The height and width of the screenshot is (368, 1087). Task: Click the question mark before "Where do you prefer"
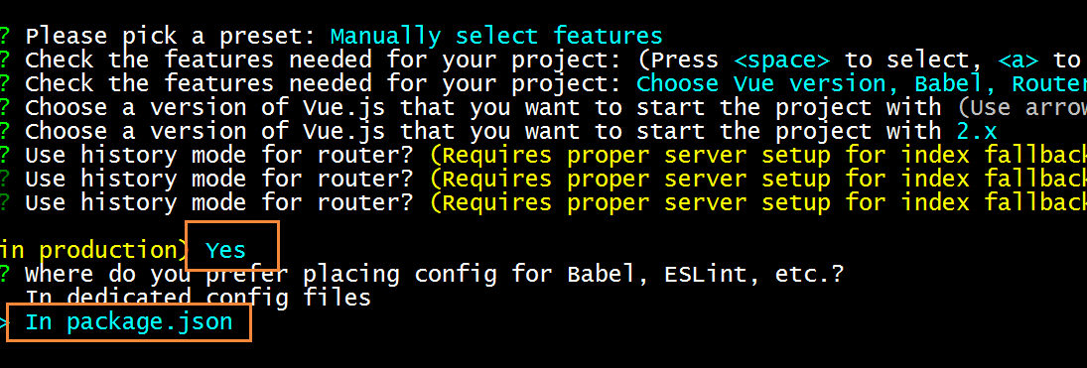[4, 274]
